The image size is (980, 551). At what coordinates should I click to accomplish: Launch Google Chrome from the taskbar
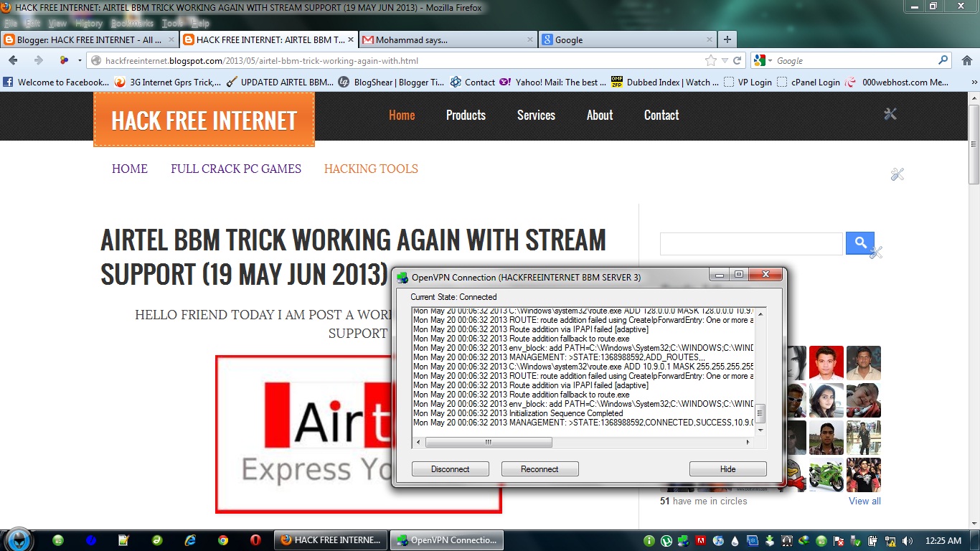click(x=223, y=540)
